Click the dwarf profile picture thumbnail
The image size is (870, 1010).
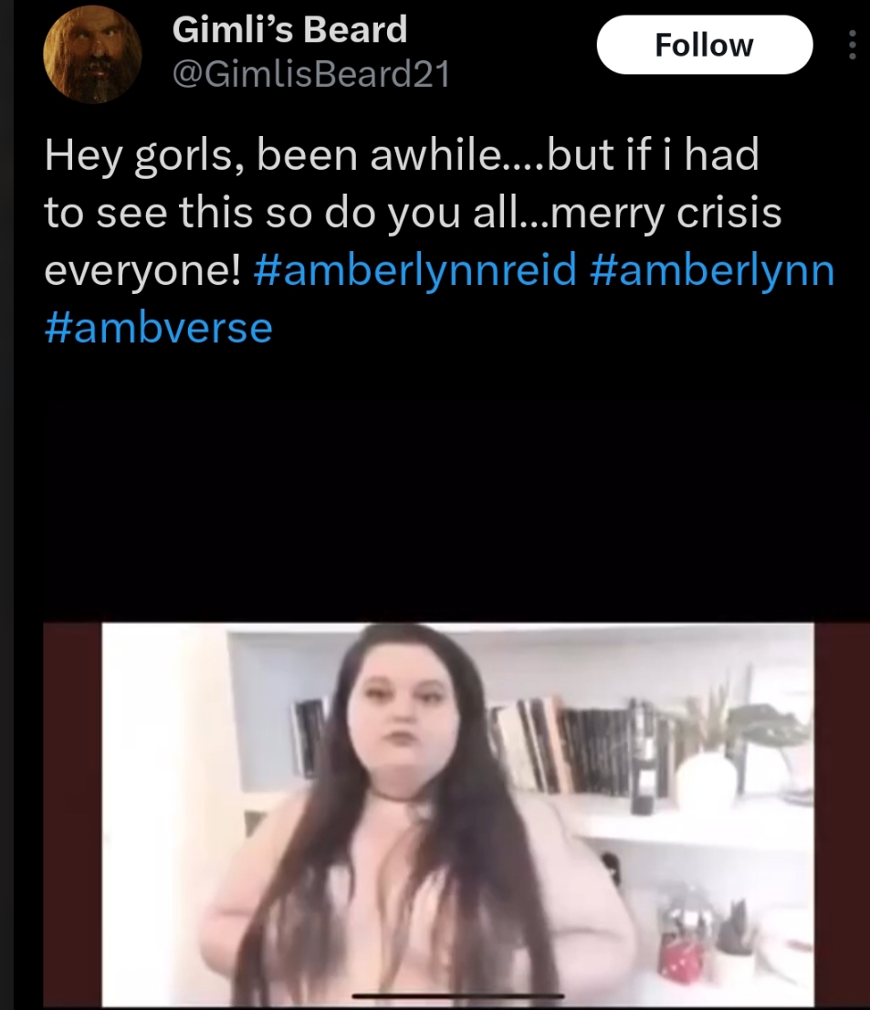(92, 54)
